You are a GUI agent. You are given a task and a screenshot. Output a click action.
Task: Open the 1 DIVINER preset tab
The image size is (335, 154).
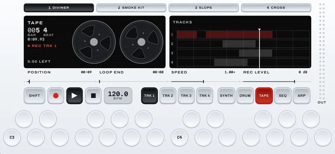(x=59, y=8)
